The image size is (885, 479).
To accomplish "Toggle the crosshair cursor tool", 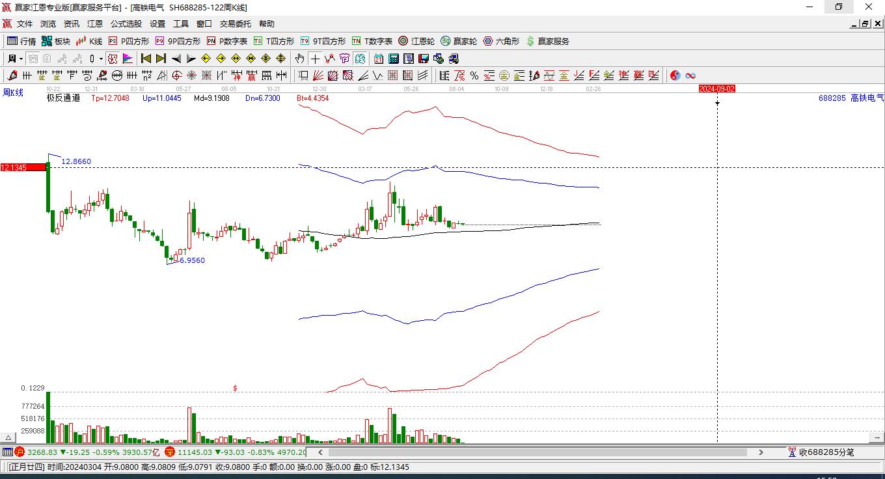I will click(x=315, y=59).
